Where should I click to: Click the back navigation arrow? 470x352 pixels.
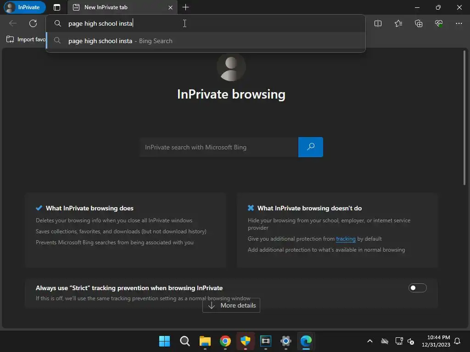tap(12, 23)
